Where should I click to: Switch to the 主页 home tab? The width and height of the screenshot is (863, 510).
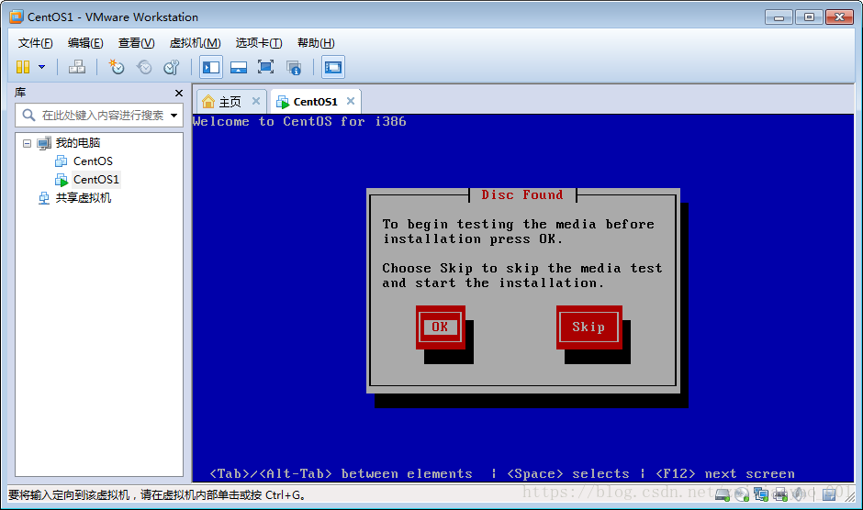pyautogui.click(x=230, y=102)
